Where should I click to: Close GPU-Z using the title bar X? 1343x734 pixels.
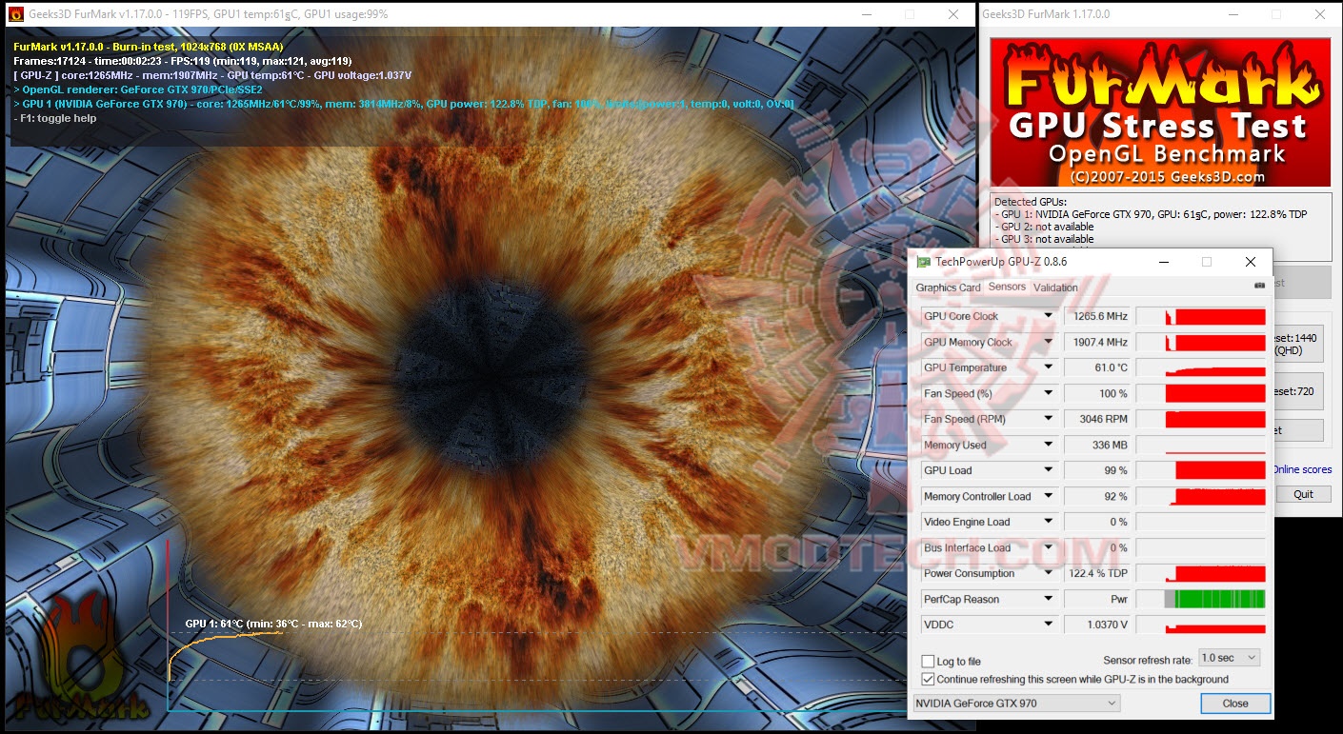pyautogui.click(x=1251, y=262)
